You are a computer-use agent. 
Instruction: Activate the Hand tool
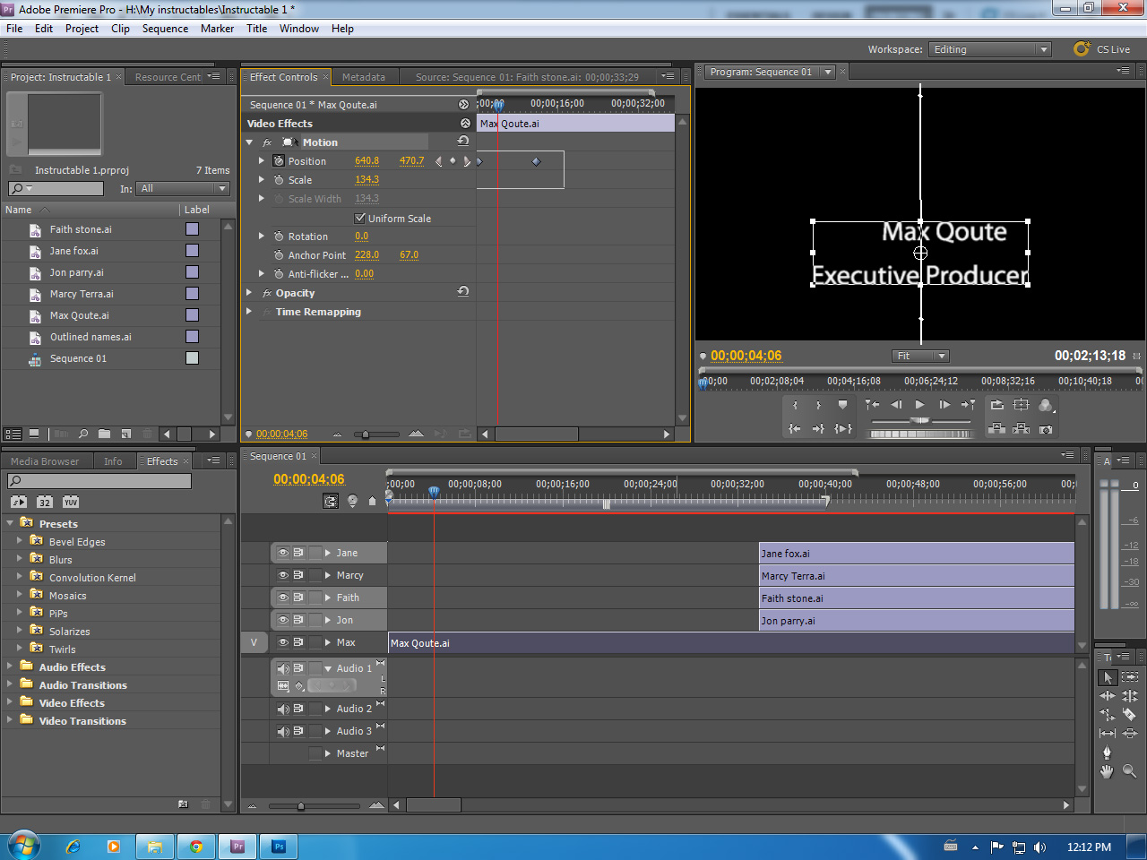1107,771
